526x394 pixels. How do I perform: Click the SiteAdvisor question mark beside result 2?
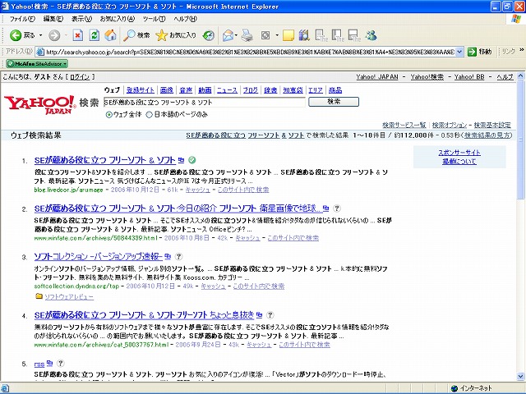point(337,208)
